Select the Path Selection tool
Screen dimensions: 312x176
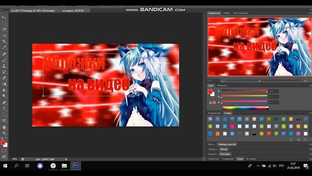[x=4, y=114]
